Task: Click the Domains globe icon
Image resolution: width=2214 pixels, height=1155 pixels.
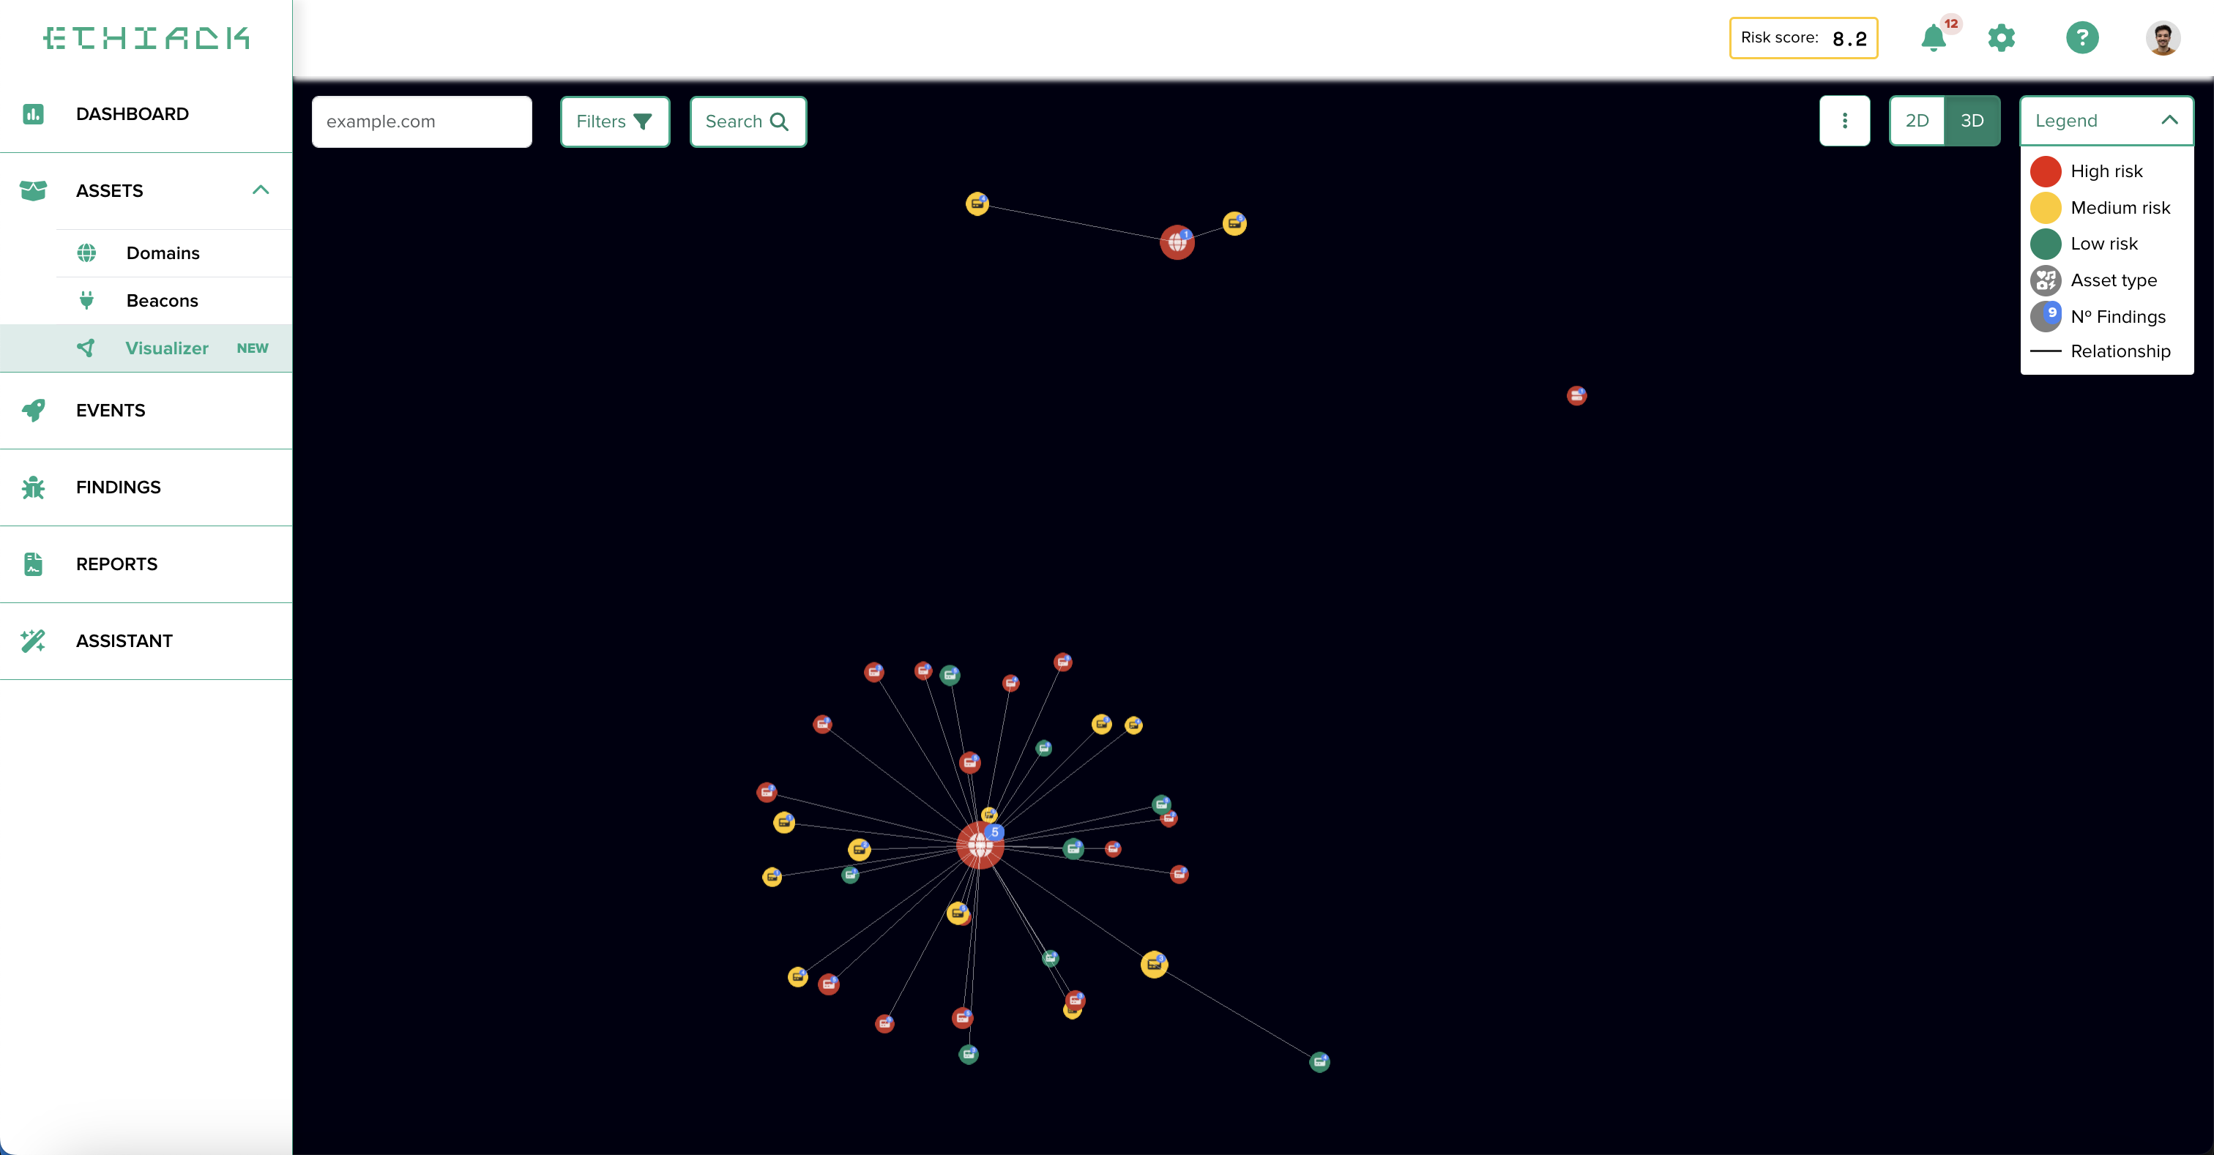Action: pos(87,253)
